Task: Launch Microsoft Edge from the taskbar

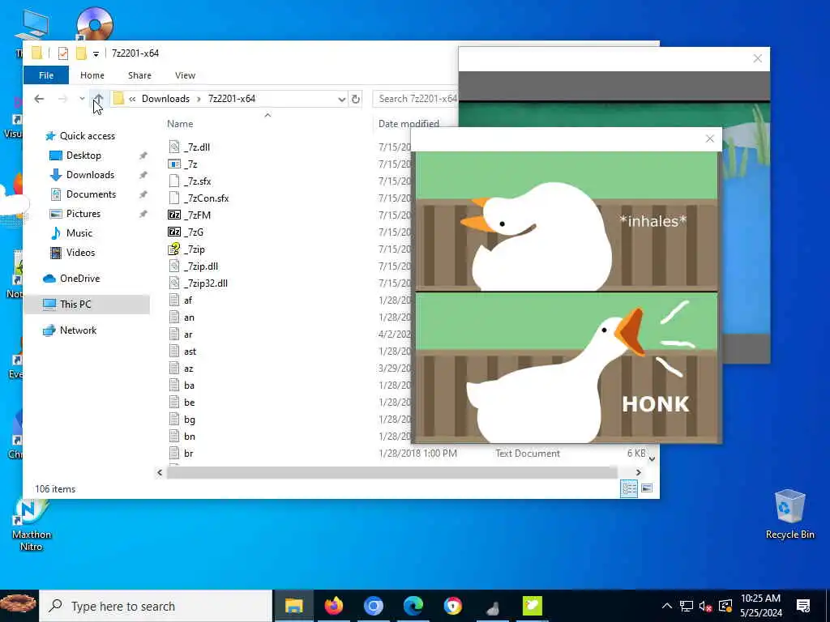Action: 413,606
